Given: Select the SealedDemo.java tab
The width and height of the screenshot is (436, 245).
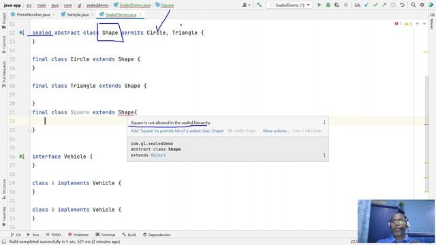Looking at the screenshot, I should (x=121, y=14).
